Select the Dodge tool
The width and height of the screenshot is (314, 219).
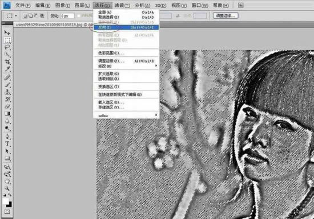[7, 128]
